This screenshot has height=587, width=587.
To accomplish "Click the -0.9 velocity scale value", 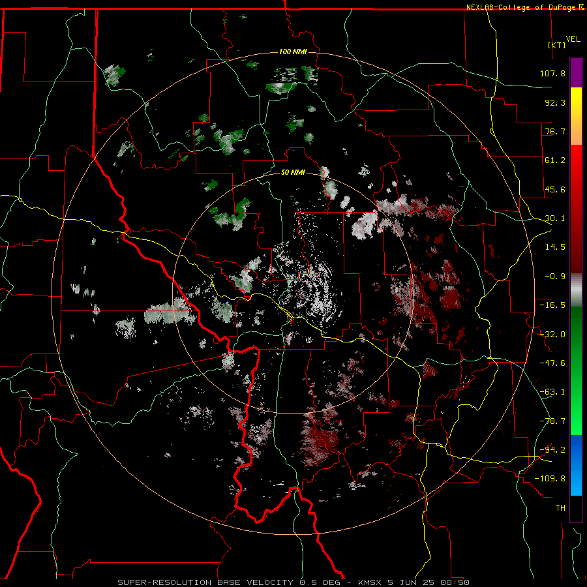I will pos(555,277).
